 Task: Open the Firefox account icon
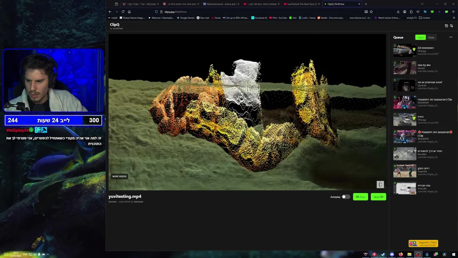[x=404, y=11]
